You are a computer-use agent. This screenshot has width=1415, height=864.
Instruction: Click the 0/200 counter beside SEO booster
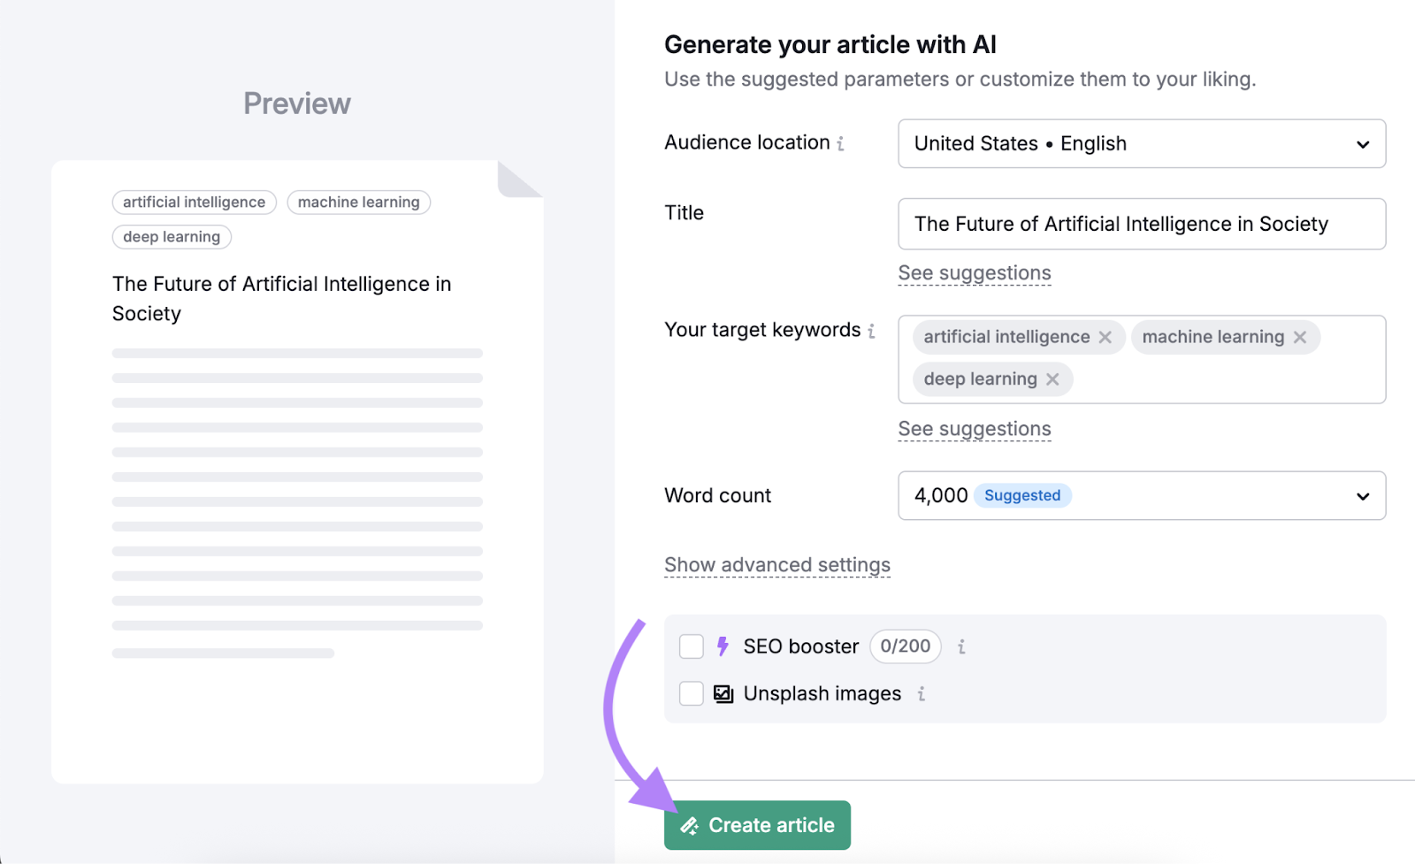[x=905, y=646]
